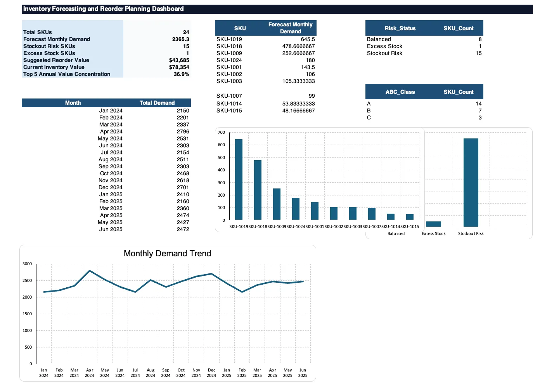Select the SKU-1007 table cell
Viewport: 540px width, 387px height.
coord(229,96)
